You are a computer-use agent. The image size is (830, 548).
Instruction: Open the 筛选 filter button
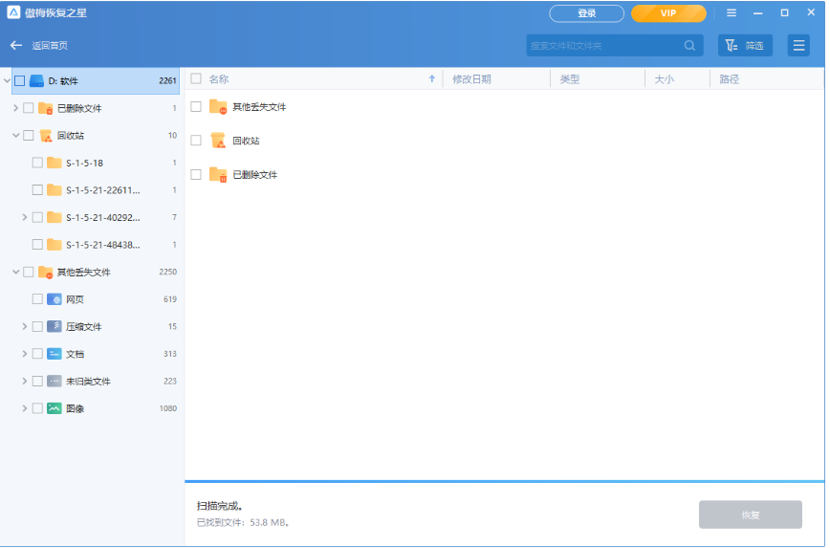[745, 46]
